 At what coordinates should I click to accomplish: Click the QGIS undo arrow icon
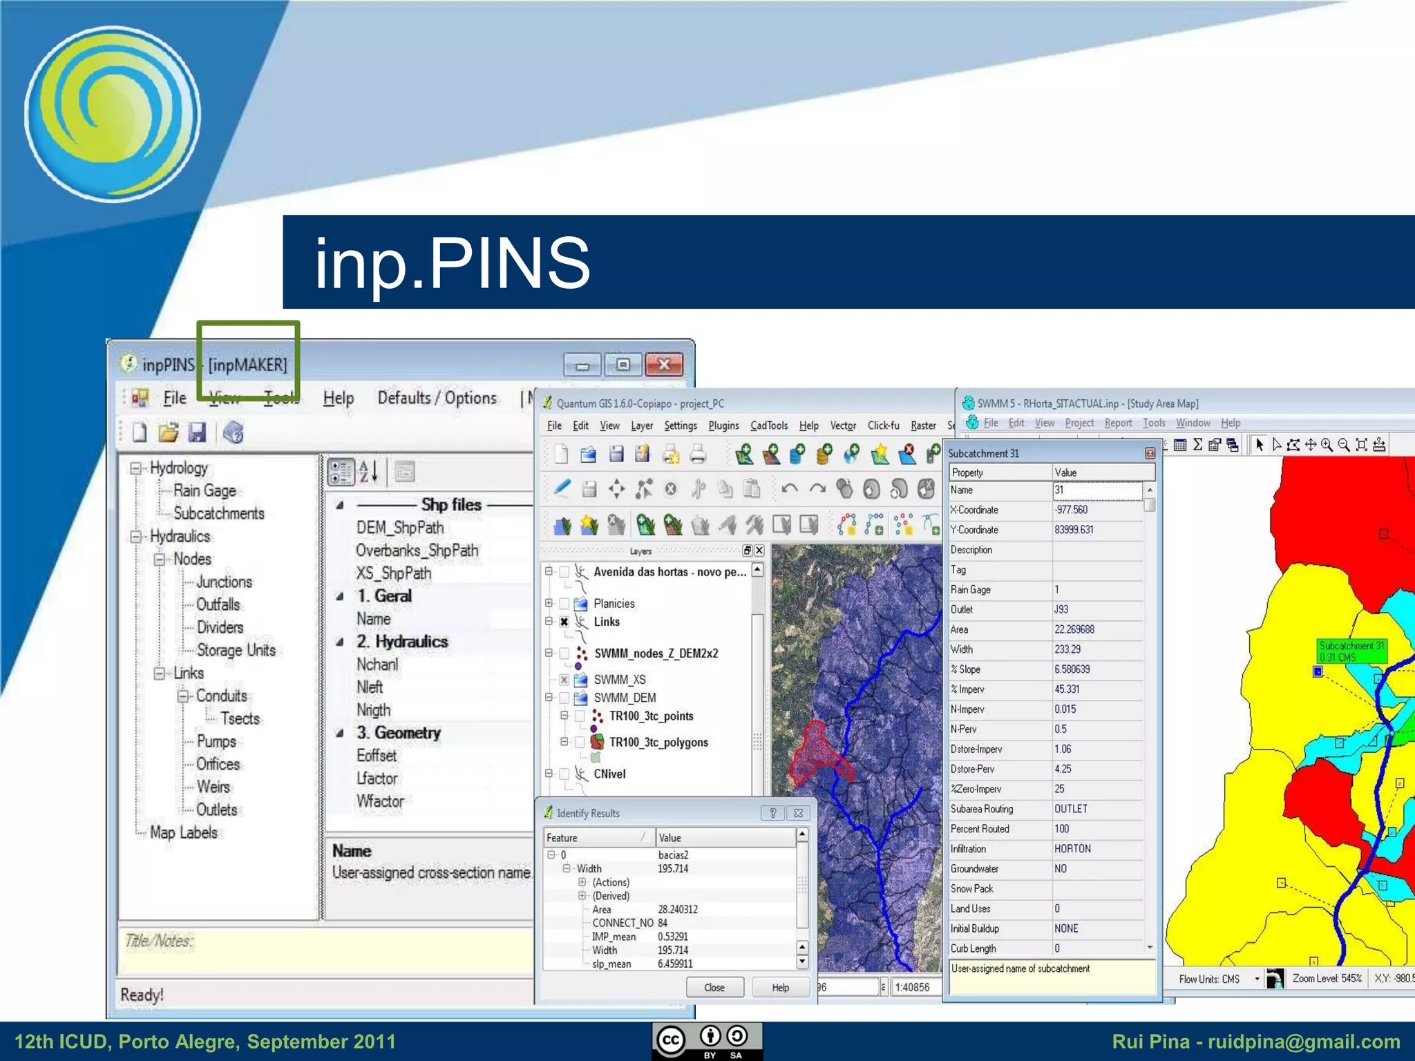pyautogui.click(x=789, y=489)
